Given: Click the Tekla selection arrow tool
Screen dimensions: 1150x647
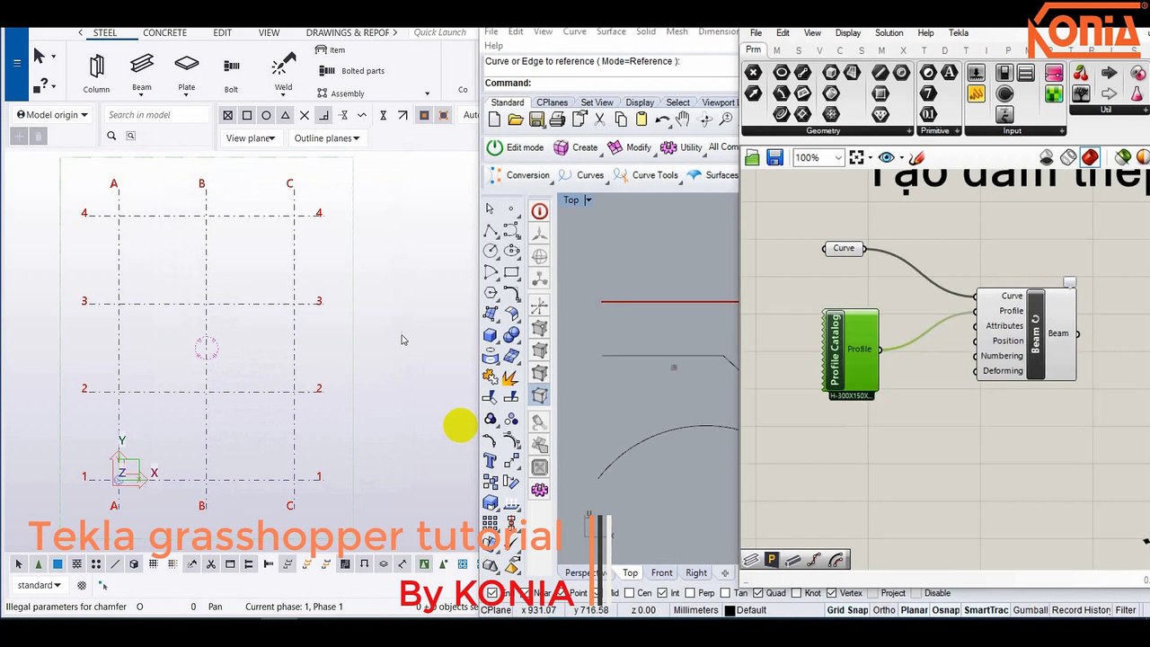Looking at the screenshot, I should (39, 57).
